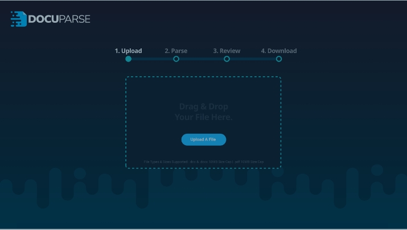Click progress line between Parse and Review
The image size is (407, 230).
[202, 59]
